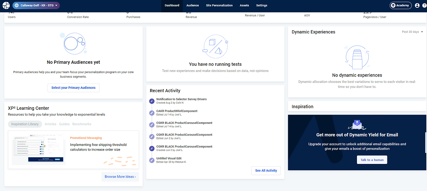Click the Conversion Rate metric label
This screenshot has height=191, width=427.
click(x=78, y=17)
